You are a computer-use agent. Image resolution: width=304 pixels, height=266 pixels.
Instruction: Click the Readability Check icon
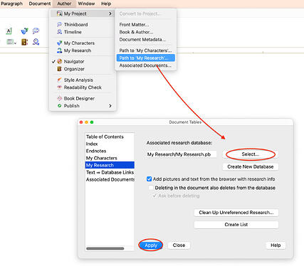coord(59,87)
